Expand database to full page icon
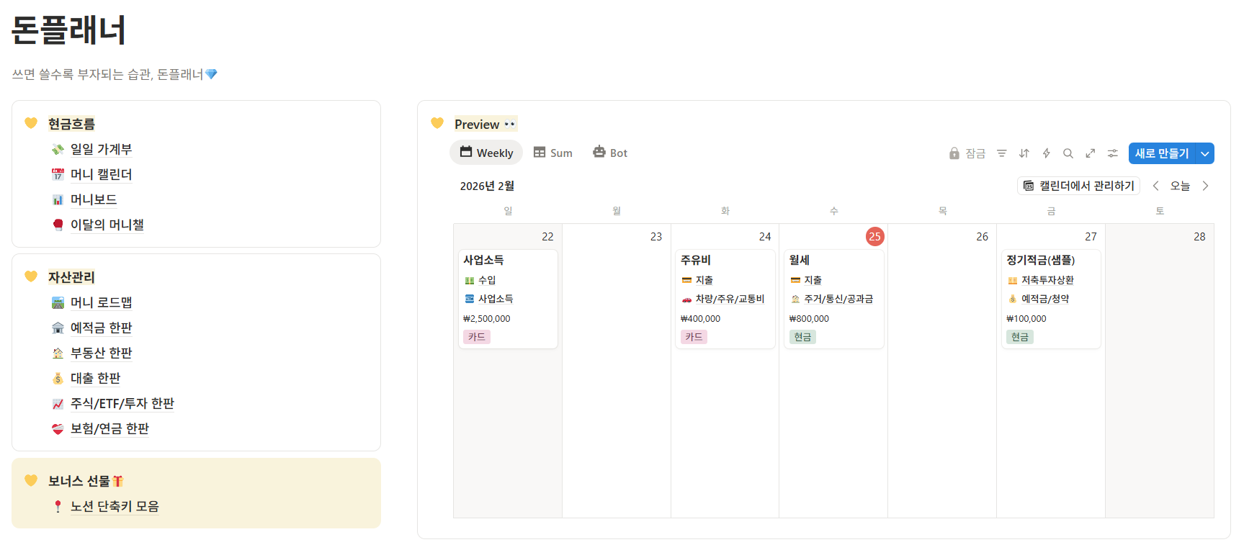This screenshot has width=1244, height=550. point(1091,153)
